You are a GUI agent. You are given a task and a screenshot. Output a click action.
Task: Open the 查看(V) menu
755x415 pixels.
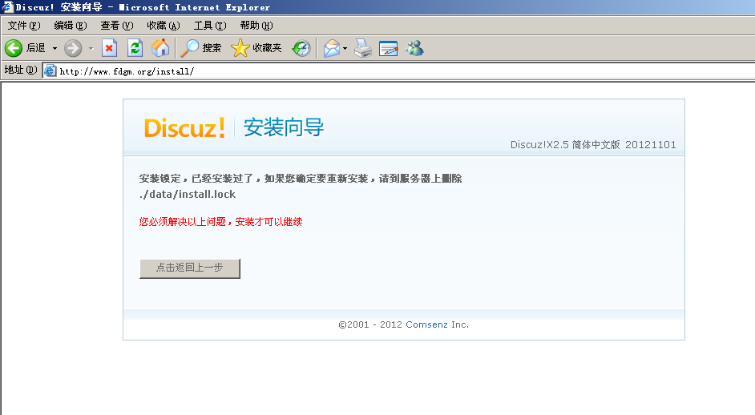[x=116, y=26]
